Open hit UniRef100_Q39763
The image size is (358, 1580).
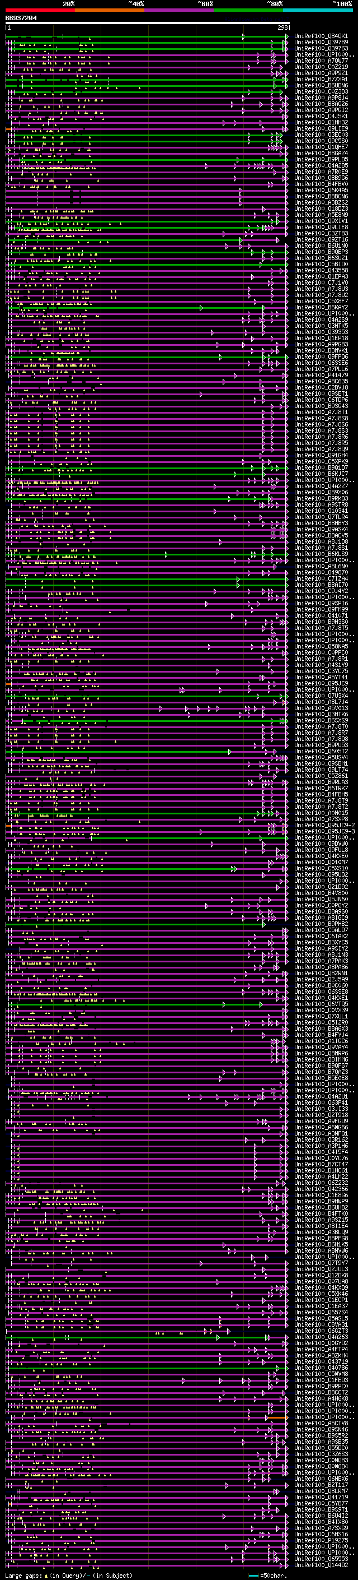click(x=321, y=48)
